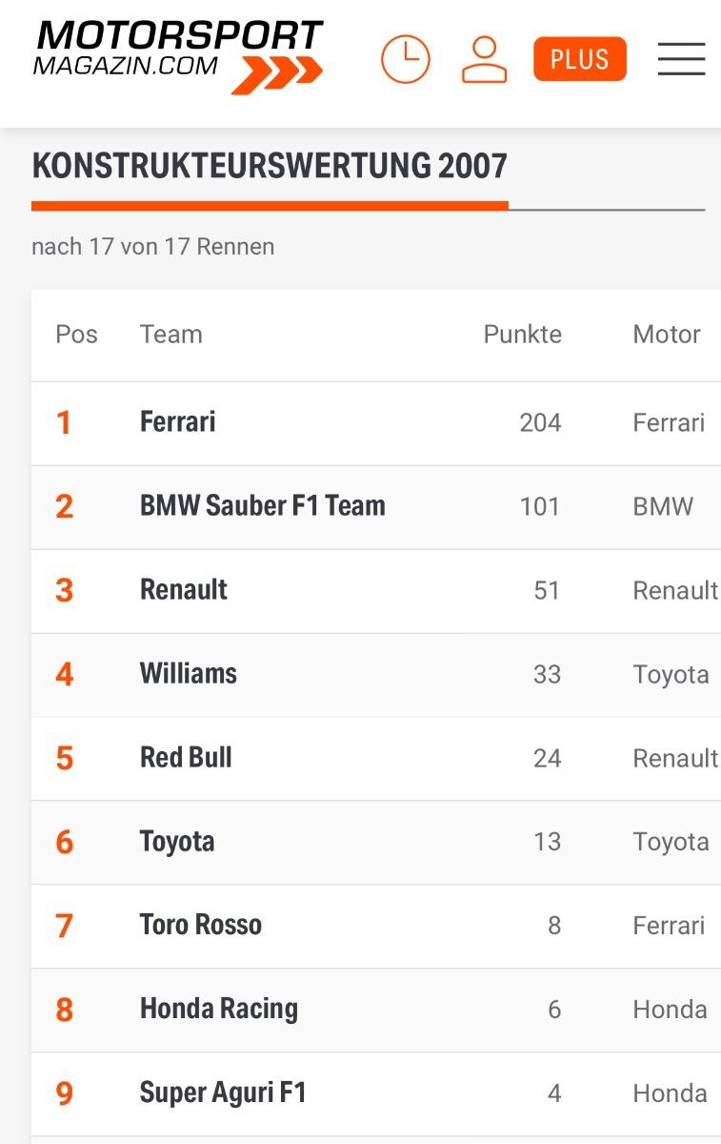Screen dimensions: 721x1144
Task: Click the Team column header
Action: coord(171,335)
